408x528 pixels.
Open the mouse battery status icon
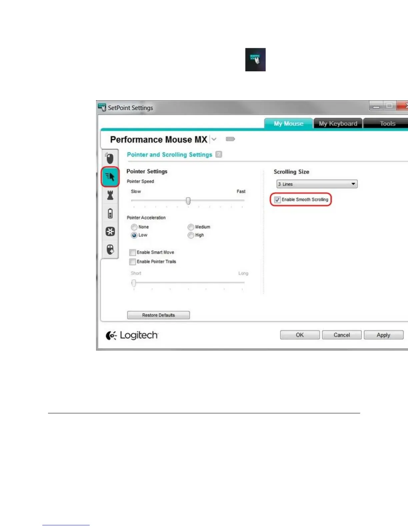tap(110, 213)
